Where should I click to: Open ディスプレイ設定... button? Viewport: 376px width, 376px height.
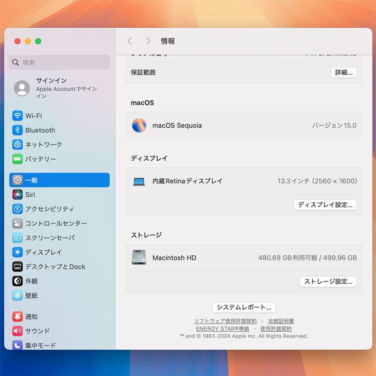pos(325,205)
